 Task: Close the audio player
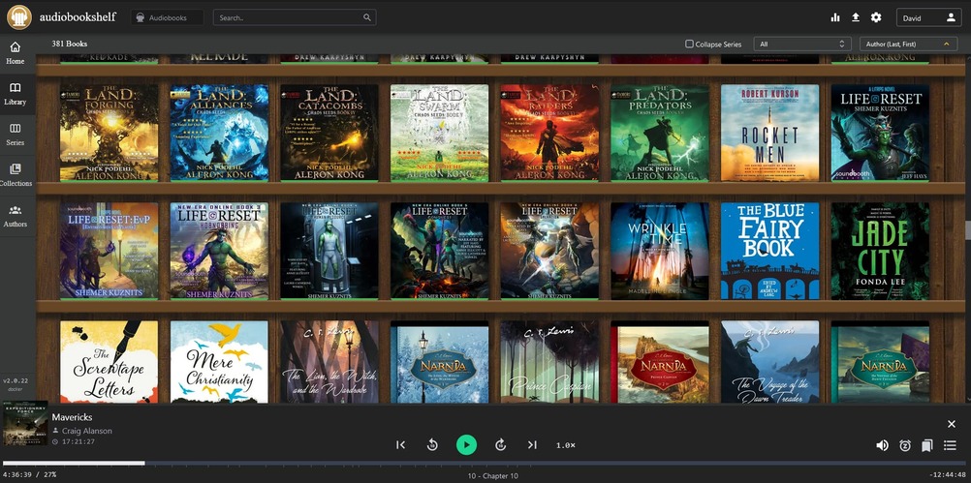(952, 424)
